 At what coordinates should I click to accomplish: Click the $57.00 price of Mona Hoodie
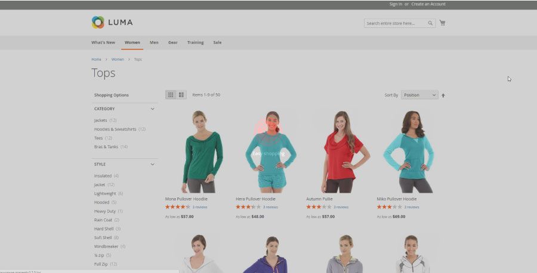click(x=187, y=216)
